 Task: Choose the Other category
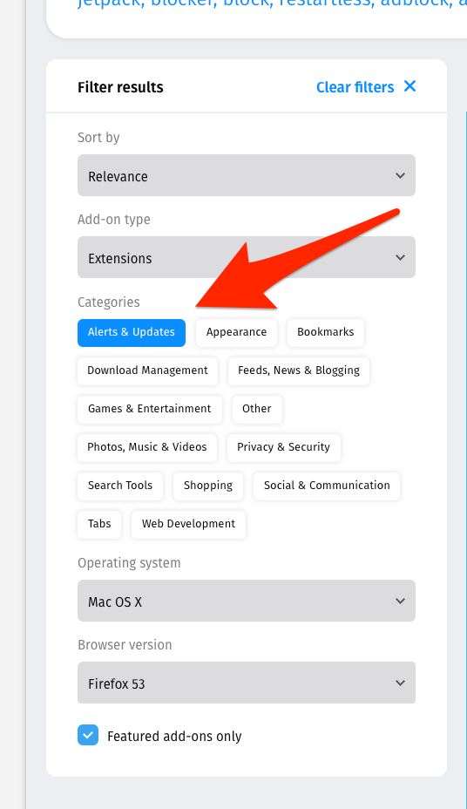(257, 409)
